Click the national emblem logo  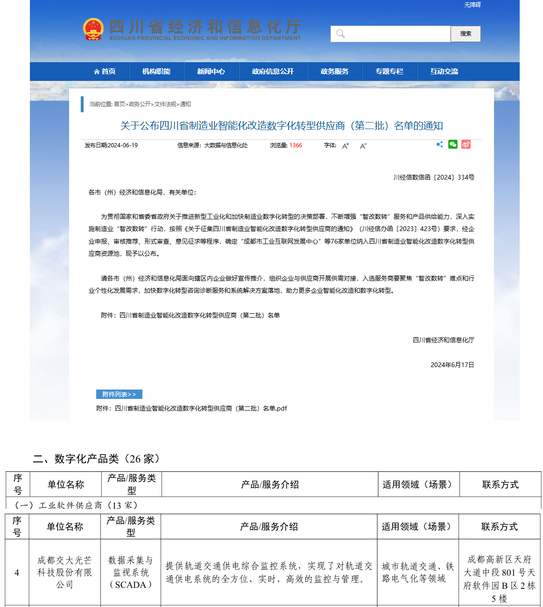(x=93, y=29)
